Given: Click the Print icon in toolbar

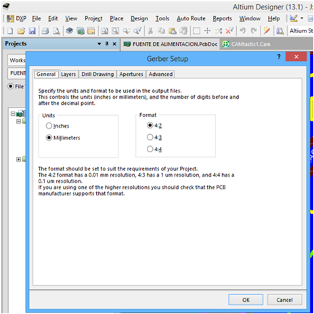Looking at the screenshot, I should point(45,30).
